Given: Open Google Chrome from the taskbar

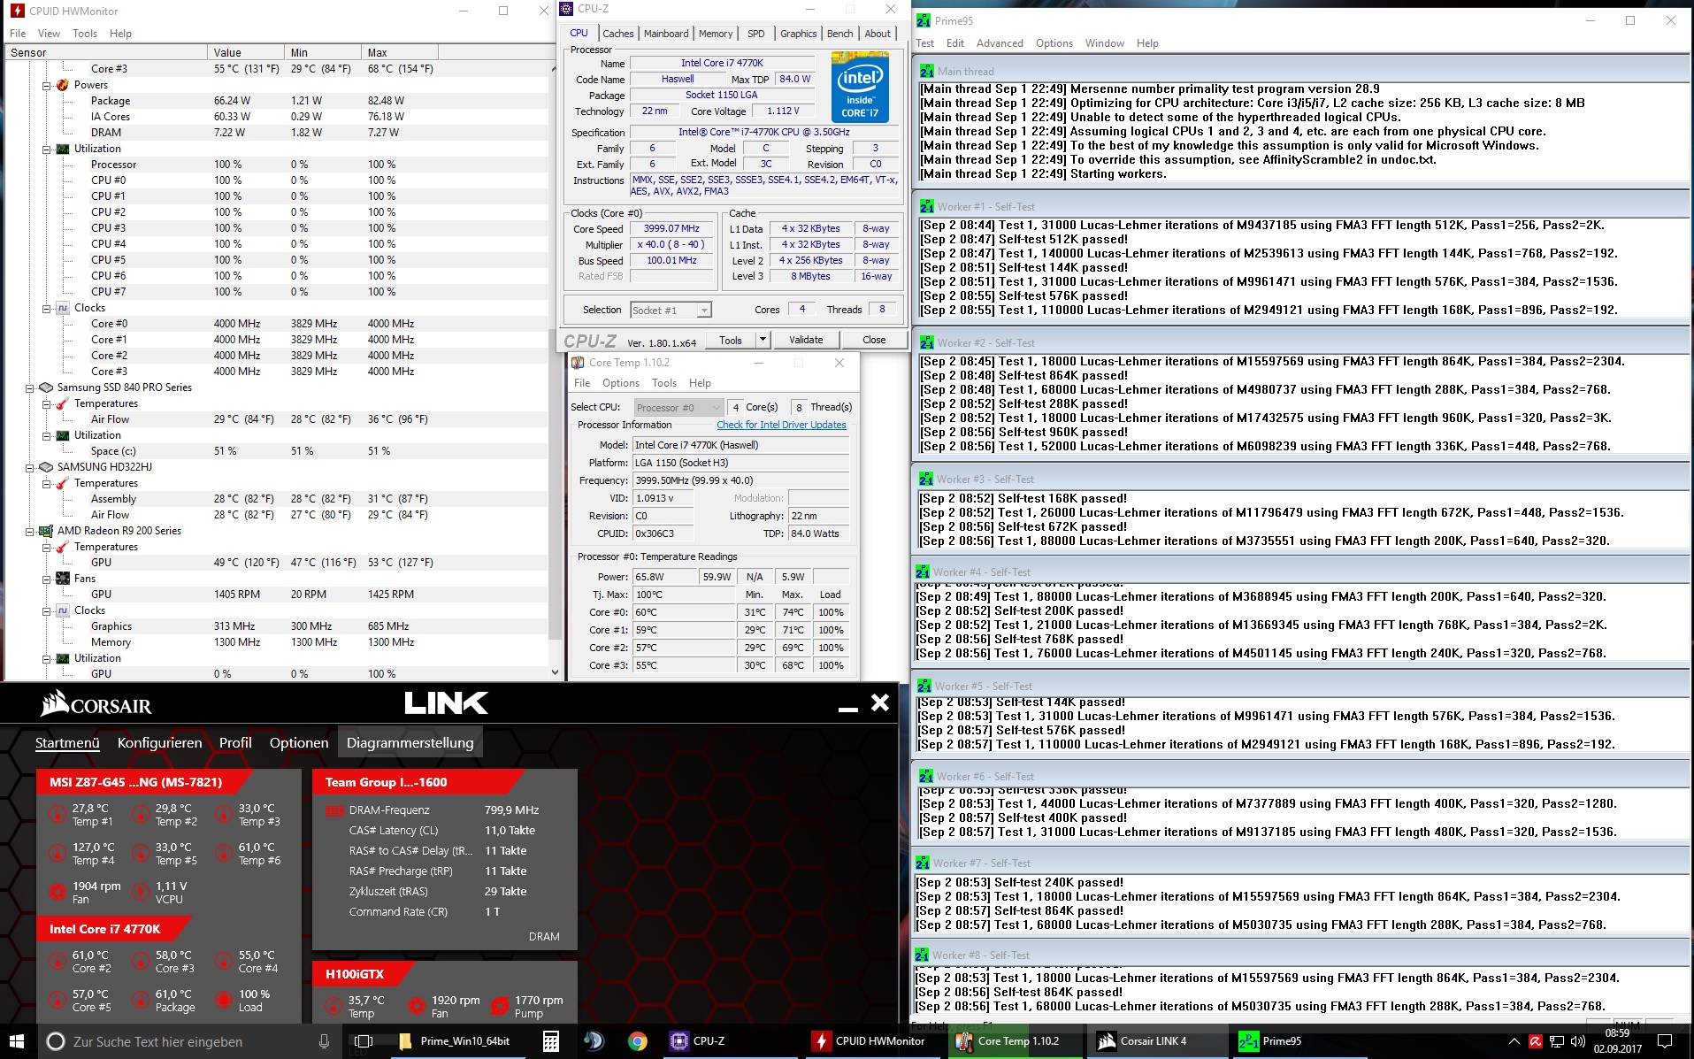Looking at the screenshot, I should point(637,1041).
